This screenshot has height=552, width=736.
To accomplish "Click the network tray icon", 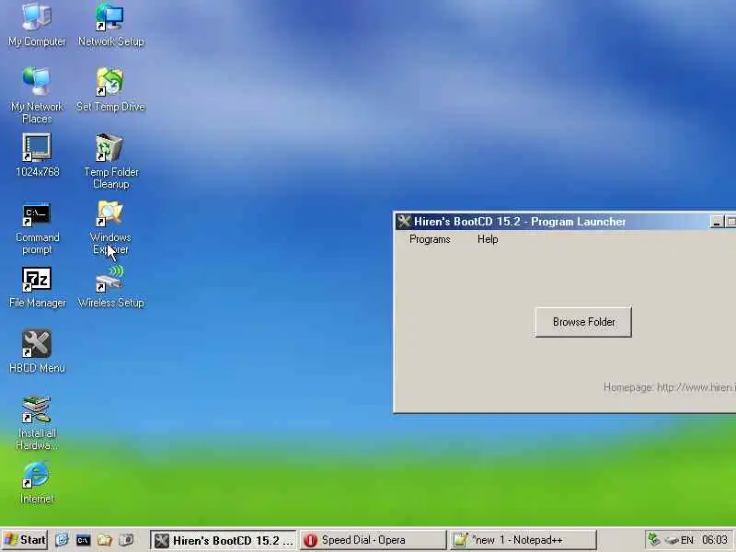I will click(x=654, y=539).
